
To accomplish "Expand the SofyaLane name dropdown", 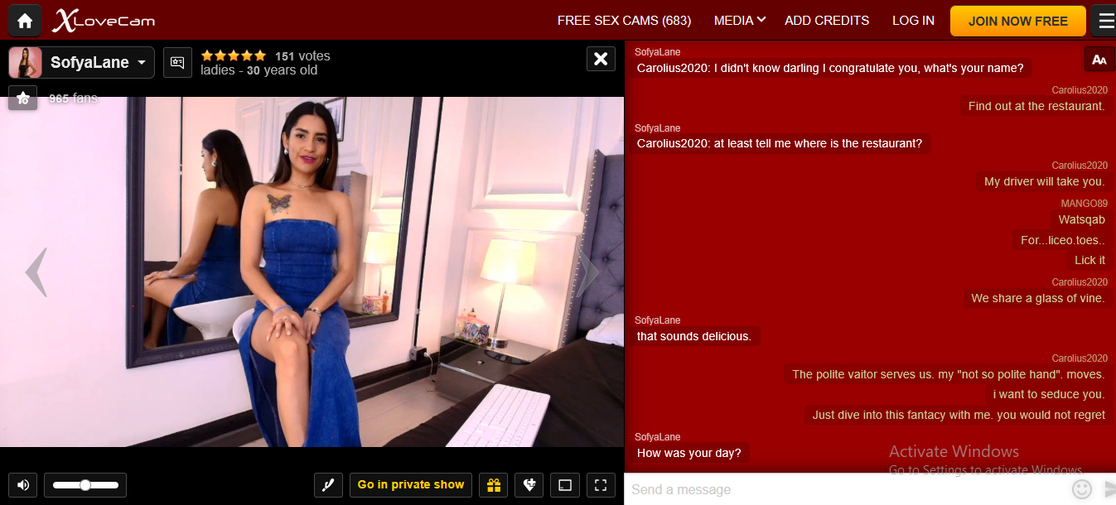I will pyautogui.click(x=142, y=63).
